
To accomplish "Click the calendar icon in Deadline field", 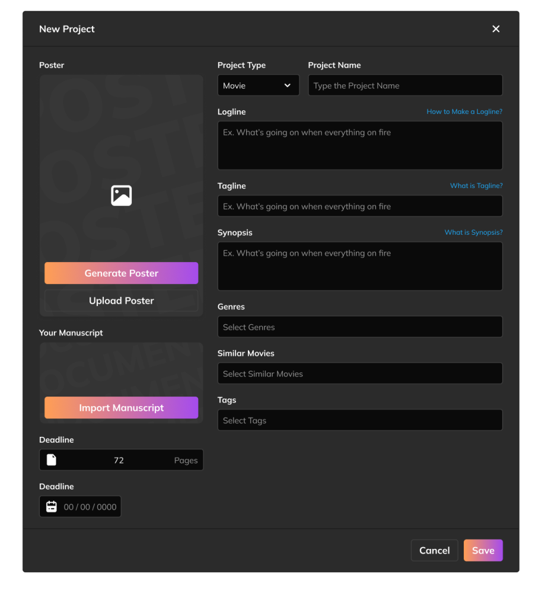I will tap(52, 507).
